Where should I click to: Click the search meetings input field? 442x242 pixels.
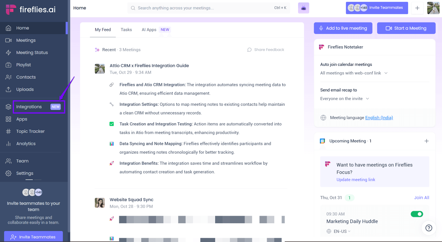coord(209,8)
